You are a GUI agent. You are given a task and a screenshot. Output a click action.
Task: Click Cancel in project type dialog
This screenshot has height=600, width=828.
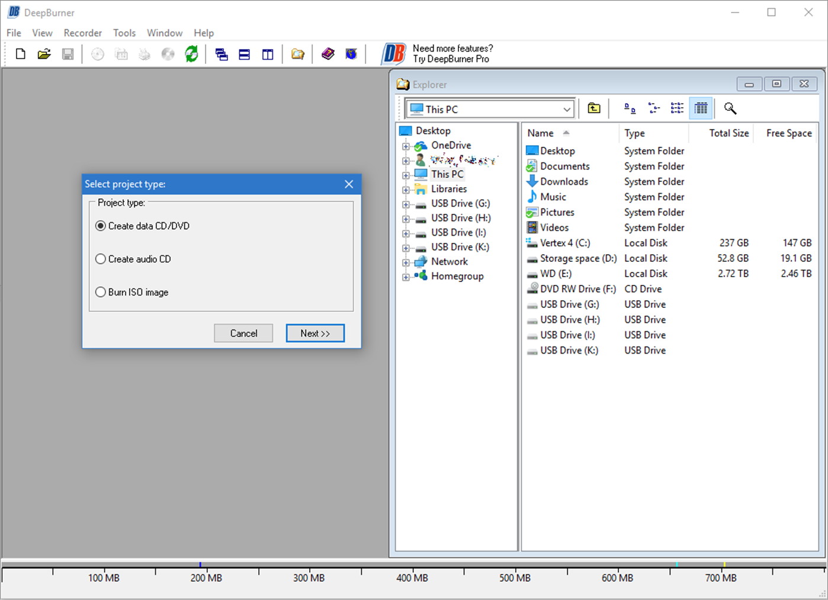(x=243, y=333)
